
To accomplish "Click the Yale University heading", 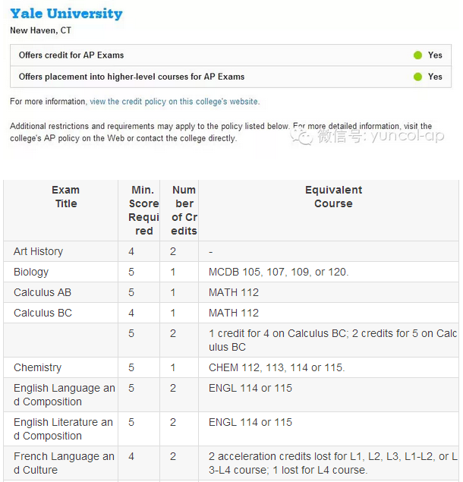I will point(66,14).
